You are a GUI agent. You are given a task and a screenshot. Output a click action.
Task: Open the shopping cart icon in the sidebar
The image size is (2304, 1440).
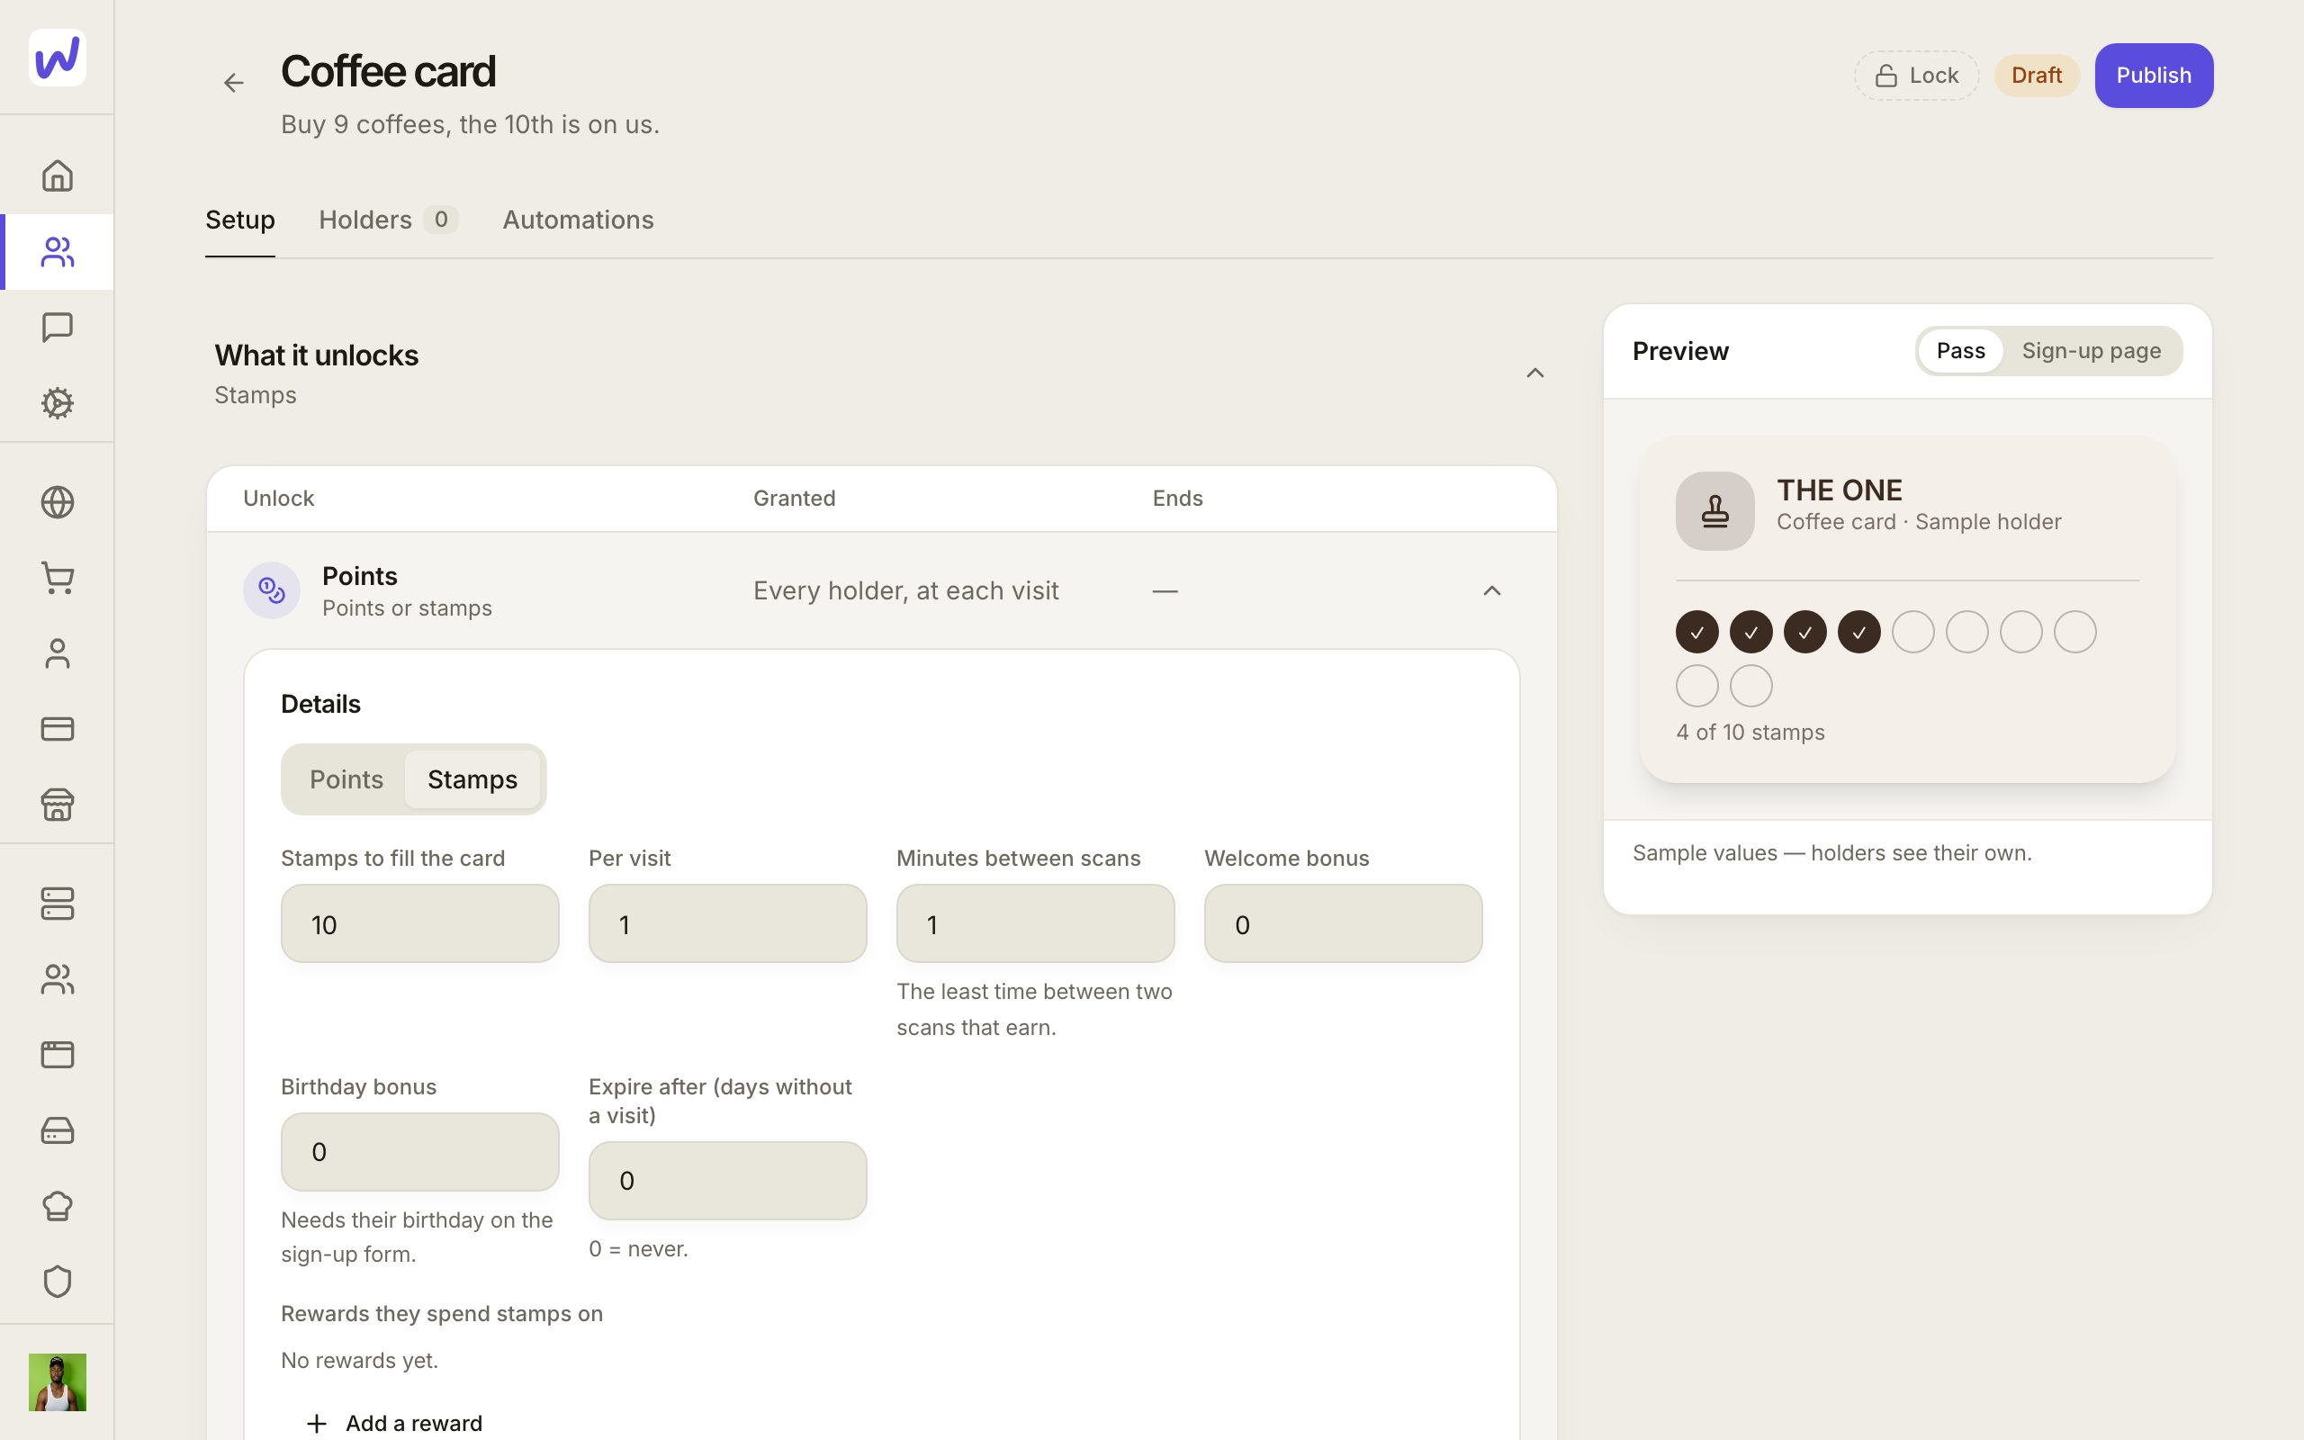(57, 578)
